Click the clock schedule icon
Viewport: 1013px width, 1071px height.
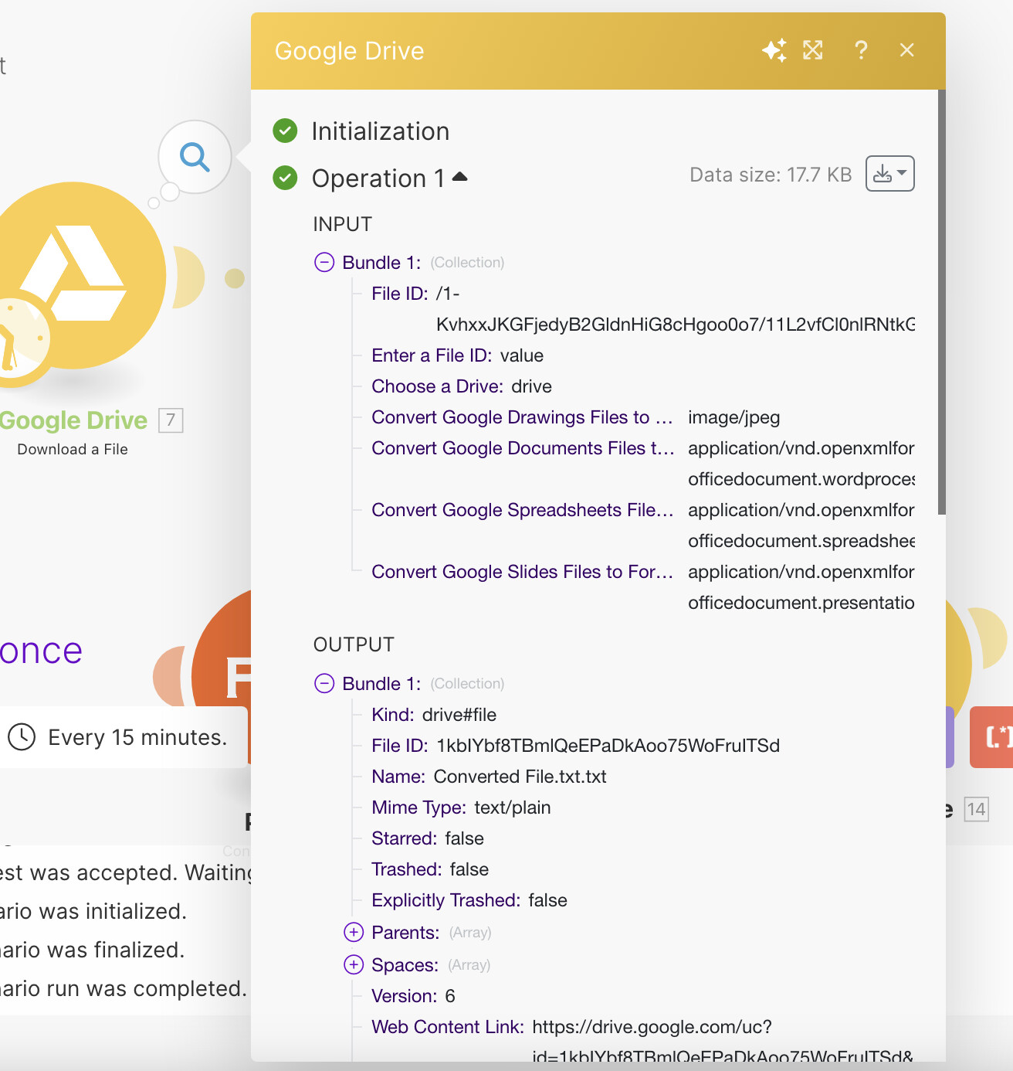pos(22,736)
